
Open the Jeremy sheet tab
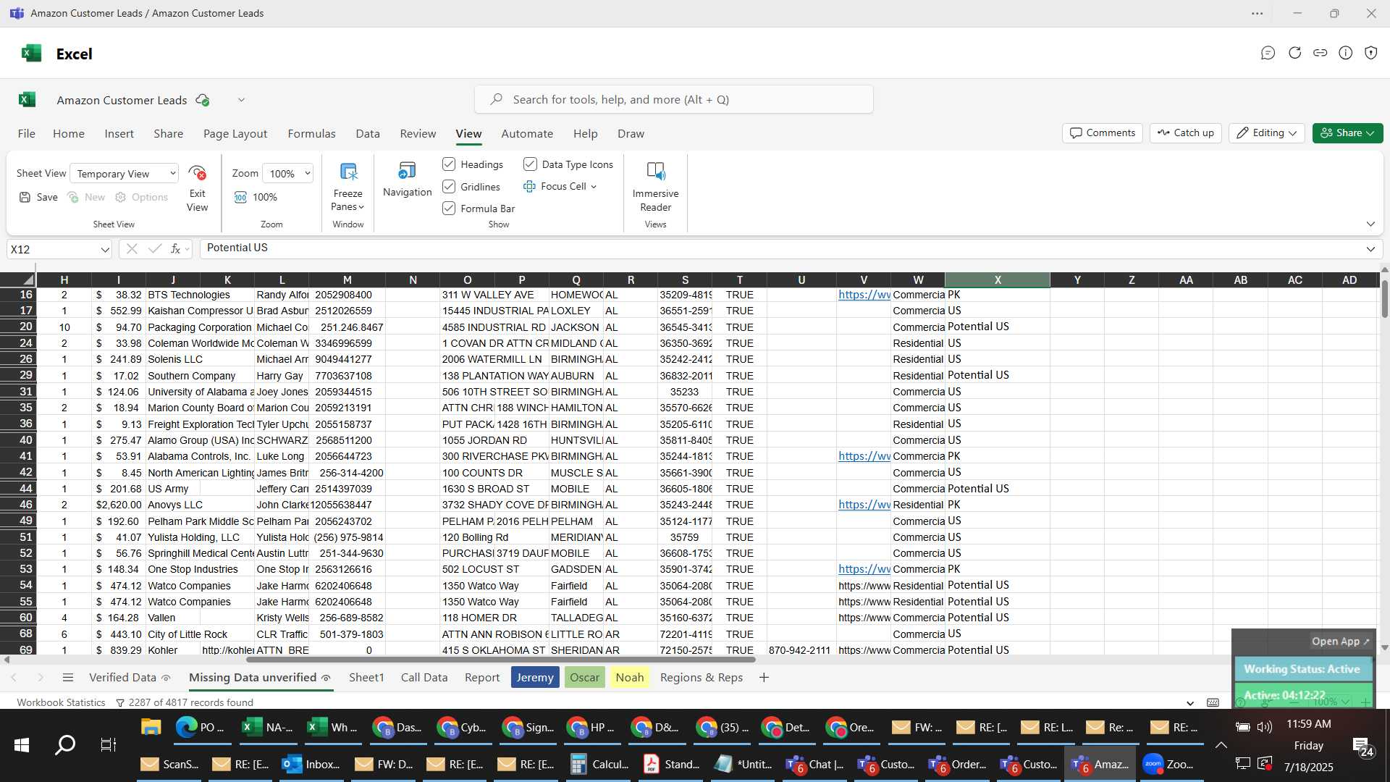[x=535, y=678]
